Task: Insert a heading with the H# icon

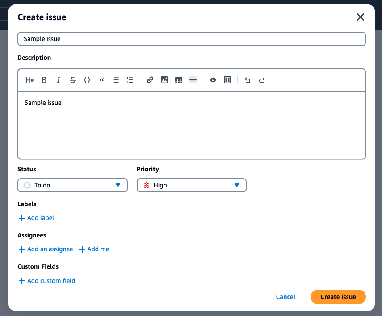Action: [30, 80]
